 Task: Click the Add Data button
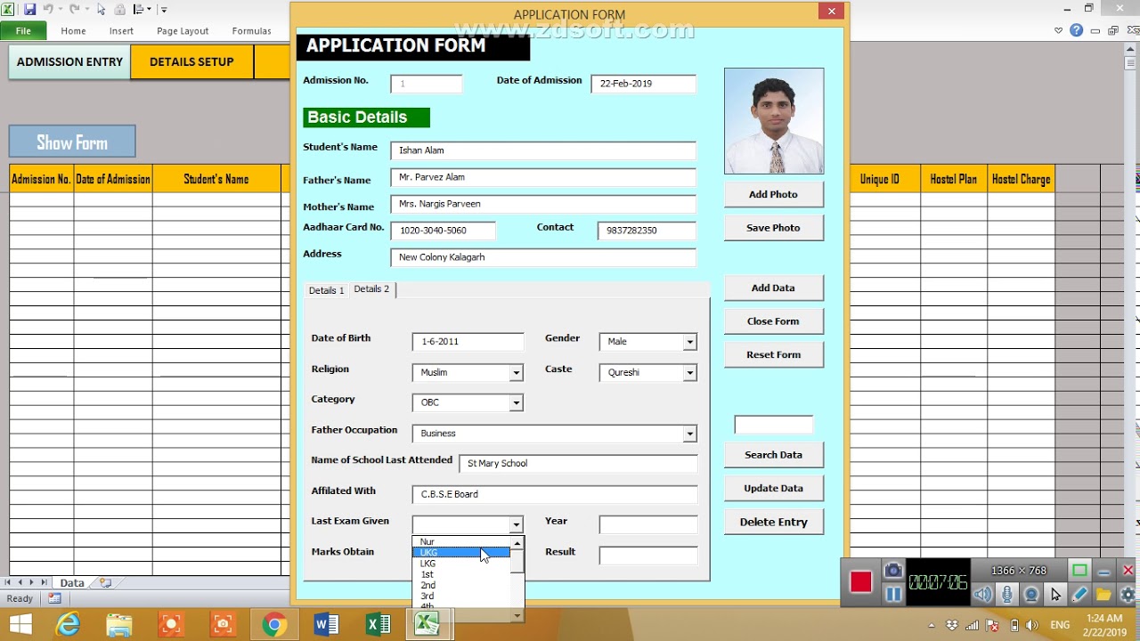773,288
